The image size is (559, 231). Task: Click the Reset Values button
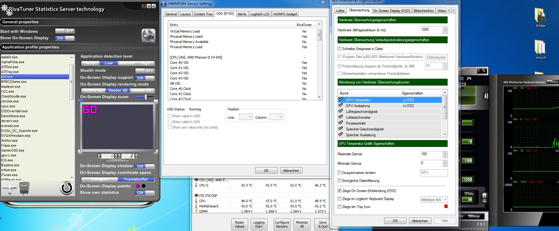click(x=240, y=224)
